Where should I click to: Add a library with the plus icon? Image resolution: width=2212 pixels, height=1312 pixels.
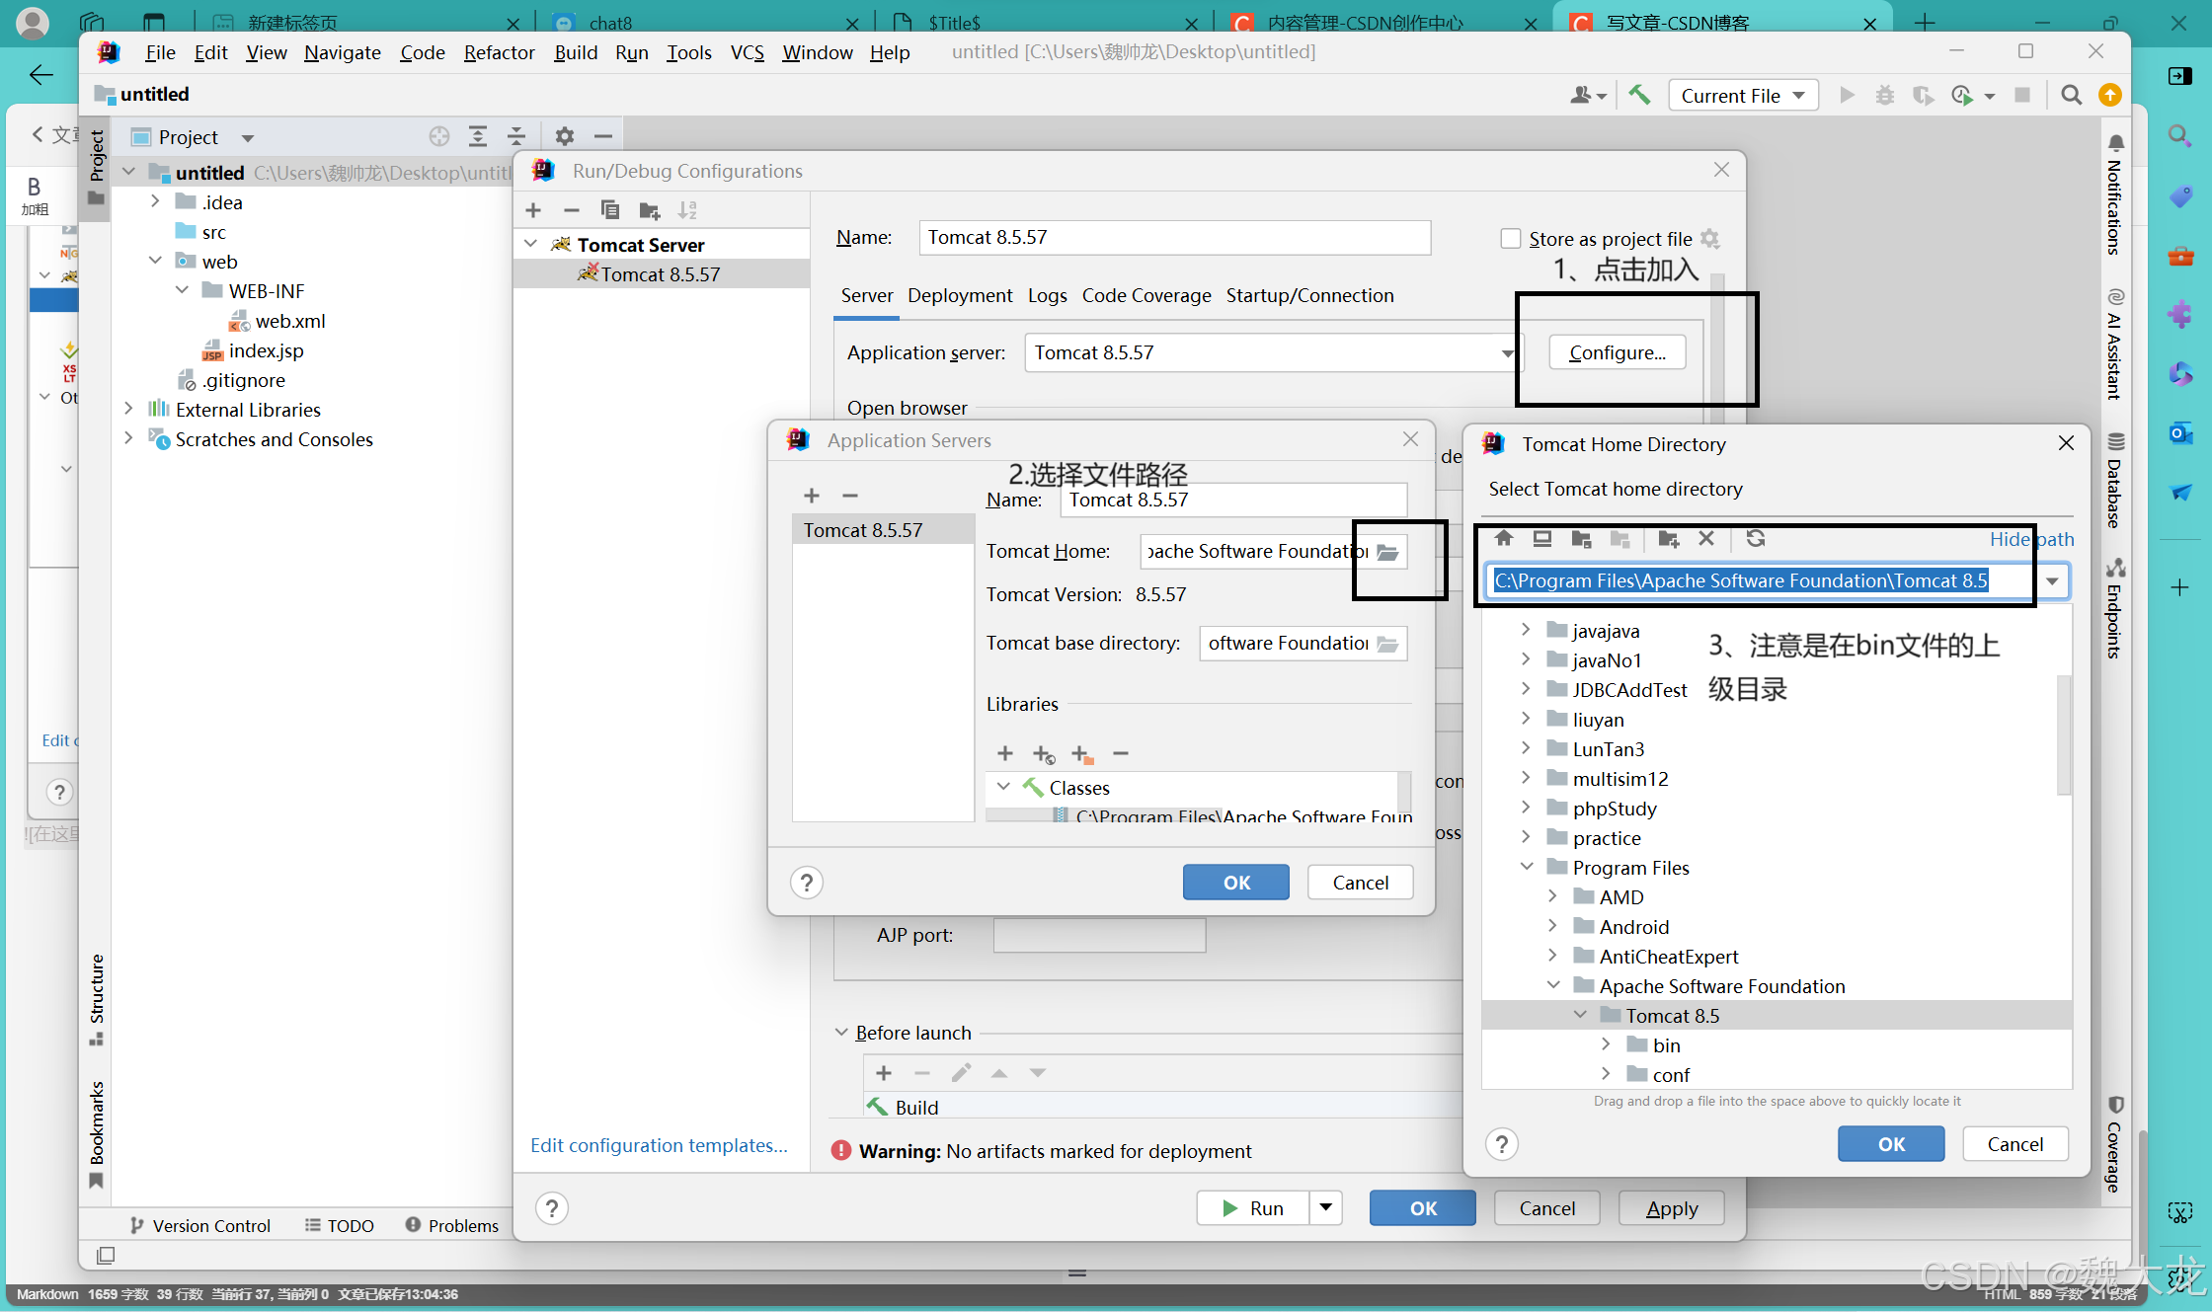(x=1005, y=754)
